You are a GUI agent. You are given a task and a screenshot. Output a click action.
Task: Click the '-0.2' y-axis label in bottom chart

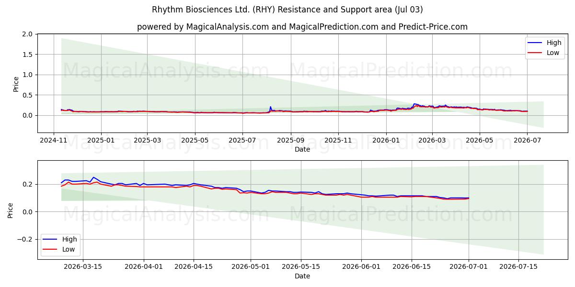point(25,240)
